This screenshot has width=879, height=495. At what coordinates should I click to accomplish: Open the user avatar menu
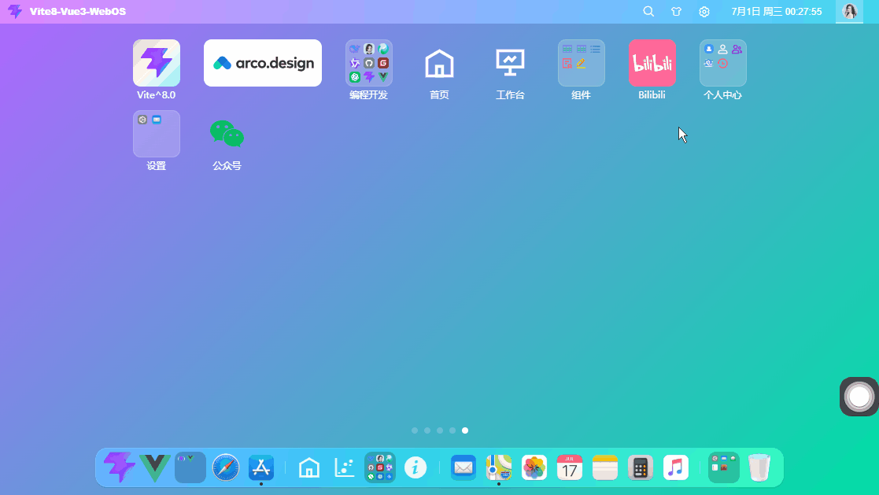850,11
